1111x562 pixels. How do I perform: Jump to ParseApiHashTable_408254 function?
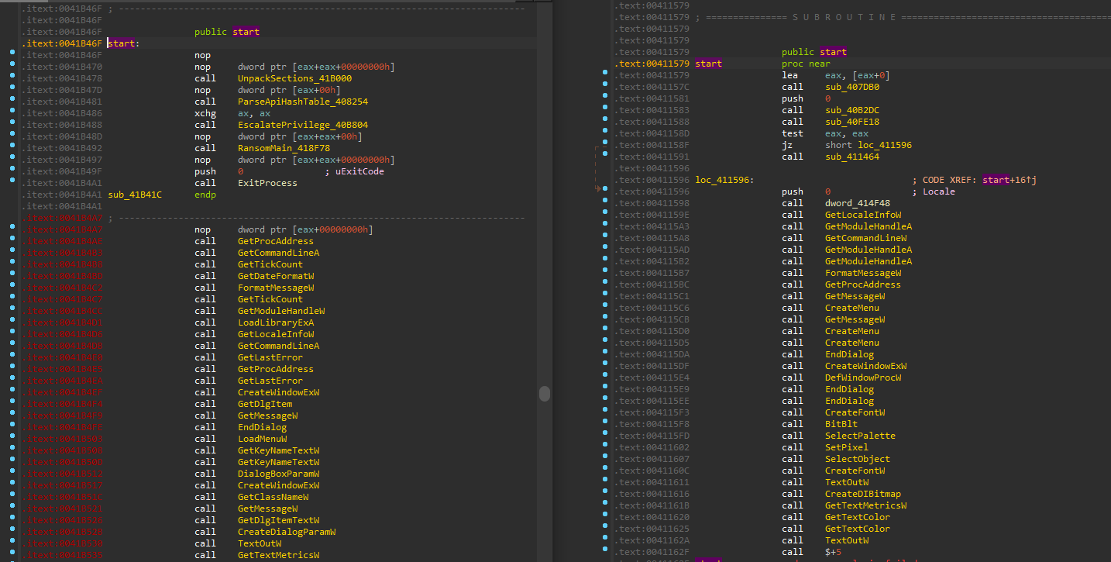coord(302,102)
